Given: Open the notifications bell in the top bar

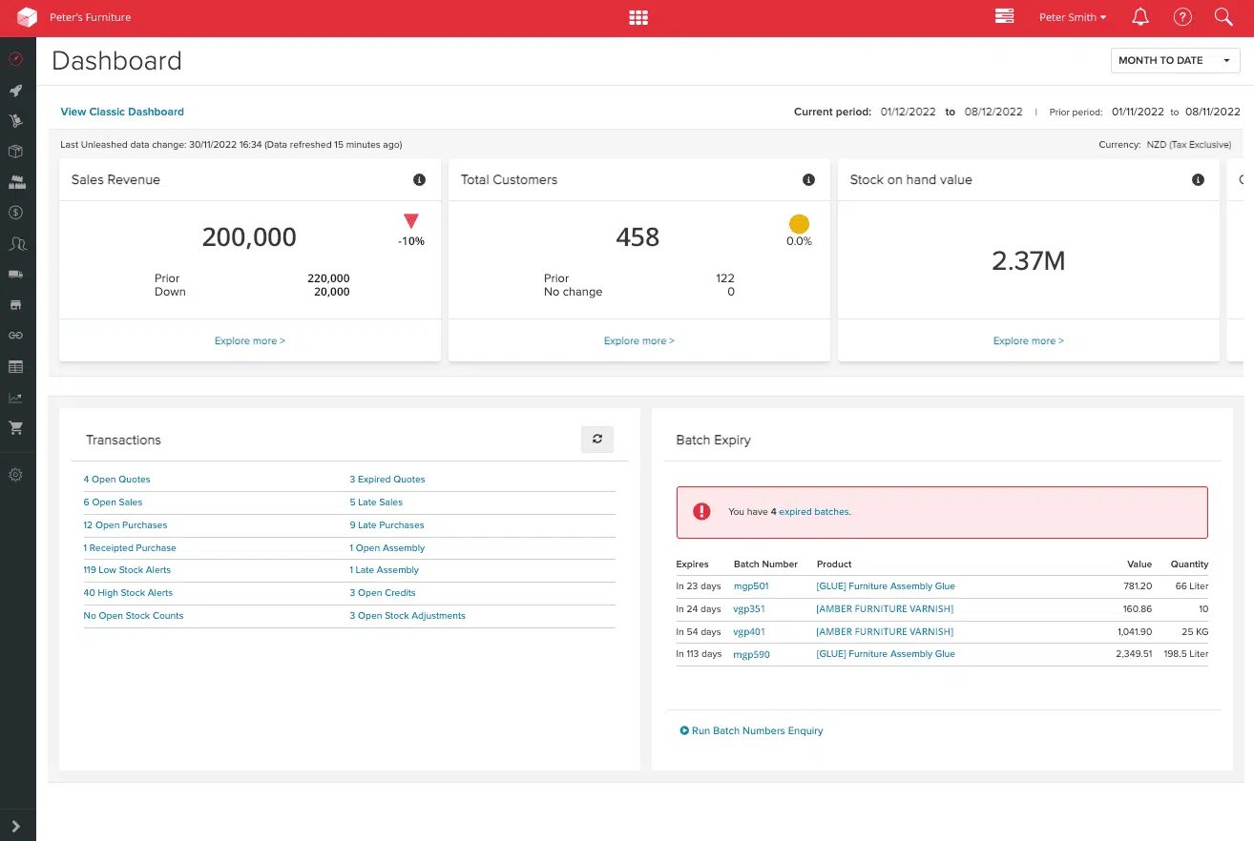Looking at the screenshot, I should pyautogui.click(x=1139, y=16).
